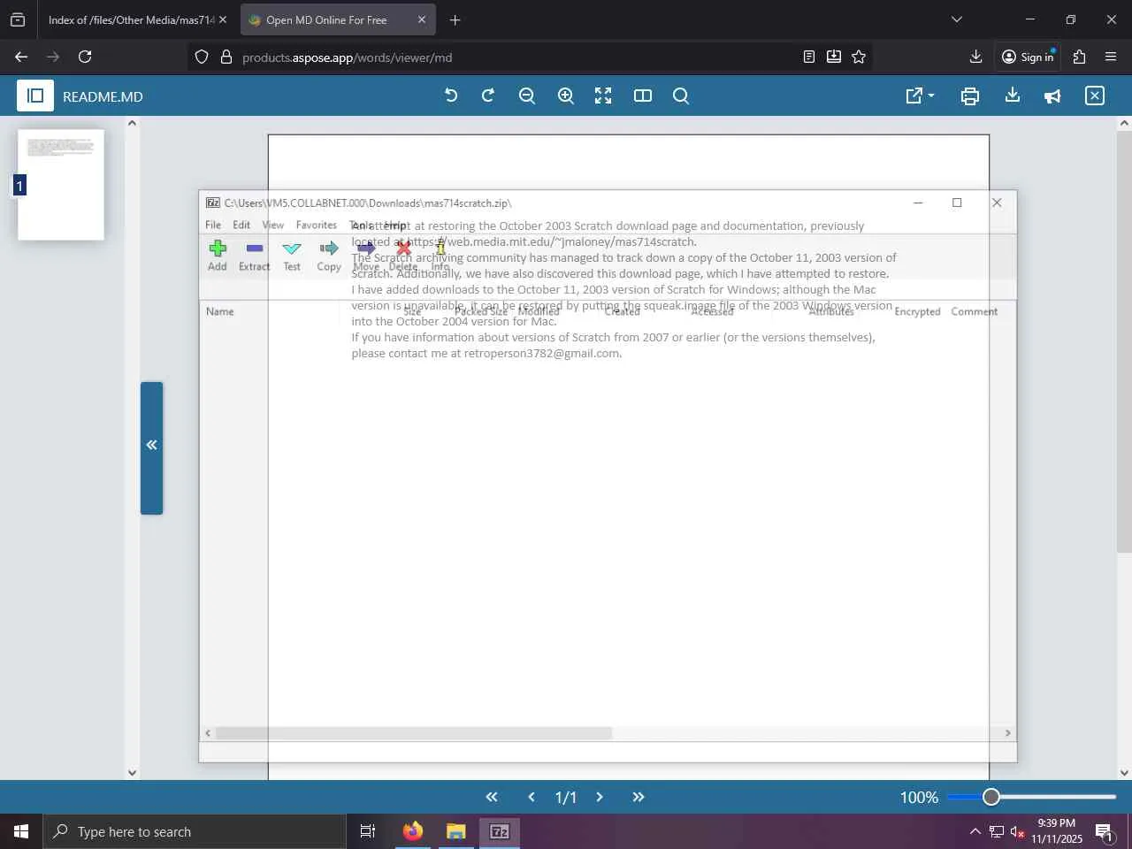1132x849 pixels.
Task: Click Add in the 7-Zip toolbar
Action: [218, 256]
